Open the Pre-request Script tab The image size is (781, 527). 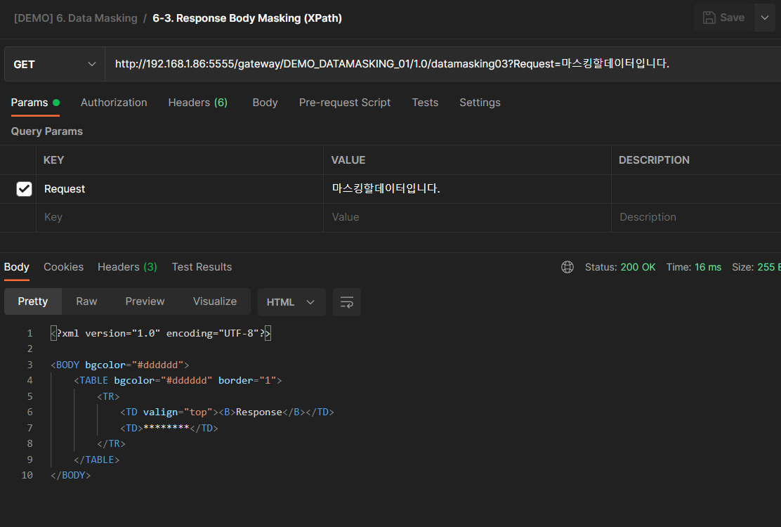(344, 103)
